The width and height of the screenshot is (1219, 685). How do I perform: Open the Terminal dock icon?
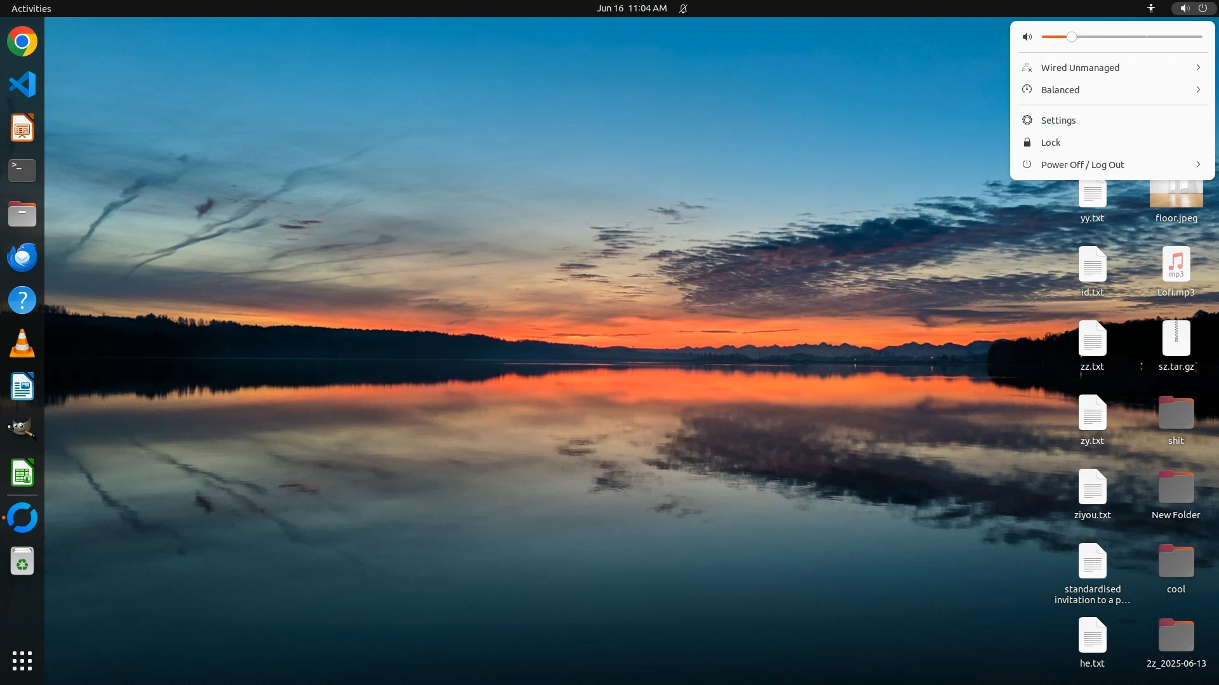tap(22, 171)
